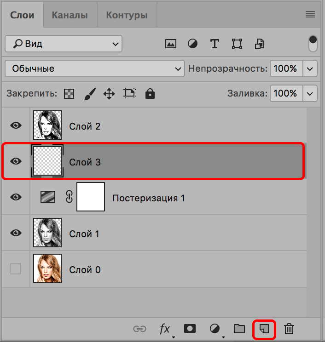Screen dimensions: 325x342
Task: Click the Заливка fill value field
Action: tap(285, 93)
